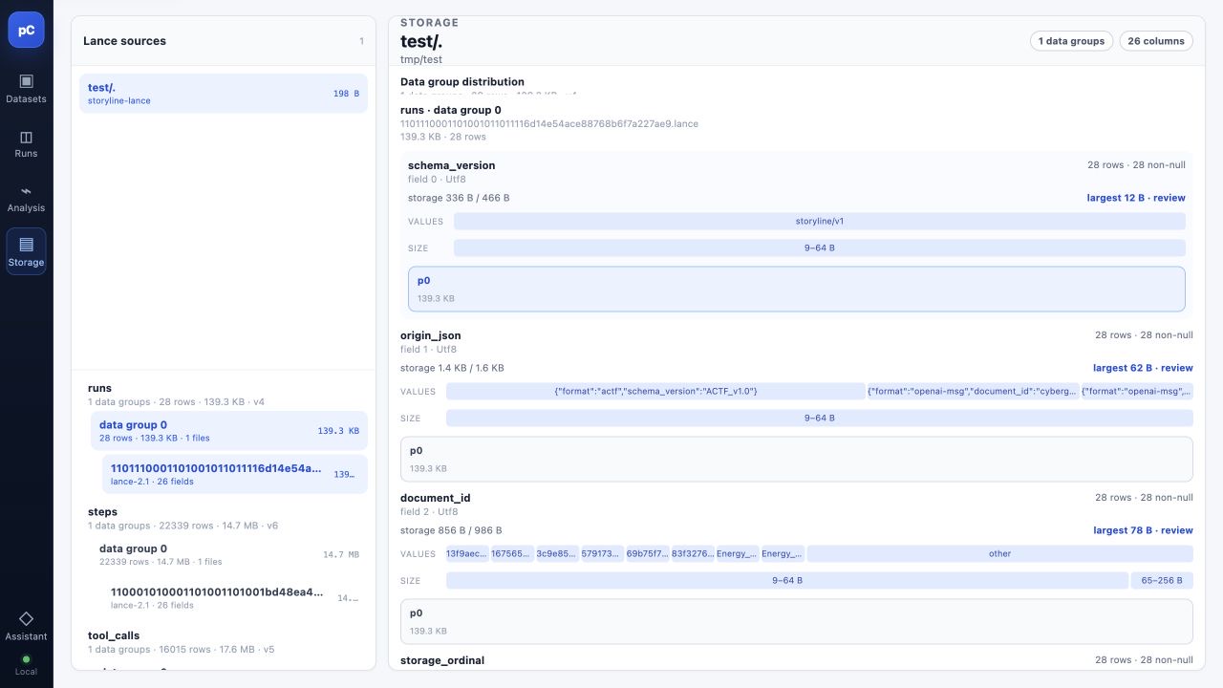Click the document_id column title
Screen dimensions: 1223x688
436,498
